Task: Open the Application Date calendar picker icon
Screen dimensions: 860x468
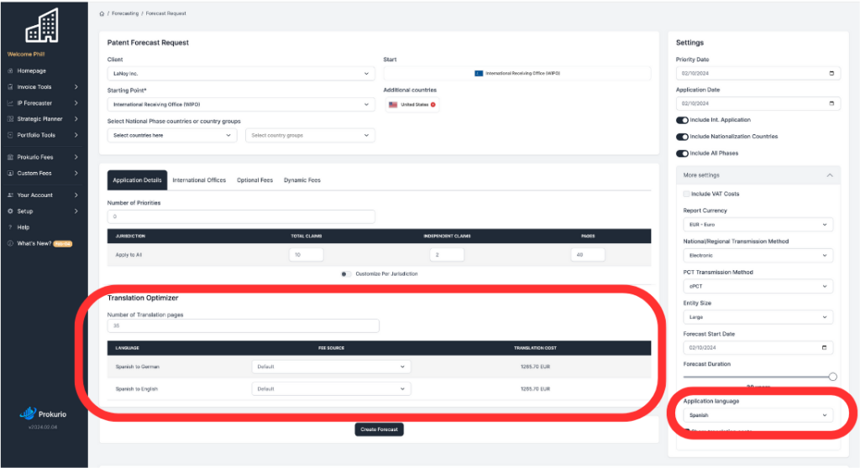Action: (831, 103)
